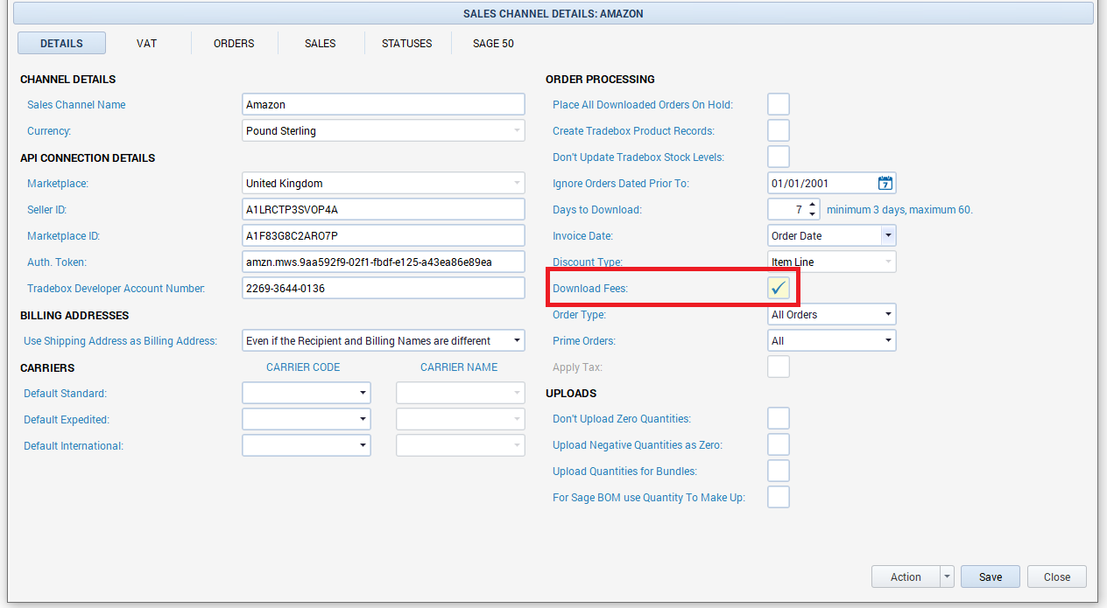This screenshot has height=608, width=1107.
Task: Click the Sales Channel Details: Amazon title
Action: tap(553, 13)
